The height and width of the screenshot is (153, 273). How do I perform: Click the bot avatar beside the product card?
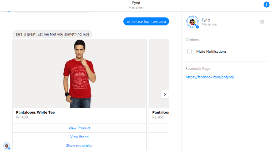coord(7,145)
